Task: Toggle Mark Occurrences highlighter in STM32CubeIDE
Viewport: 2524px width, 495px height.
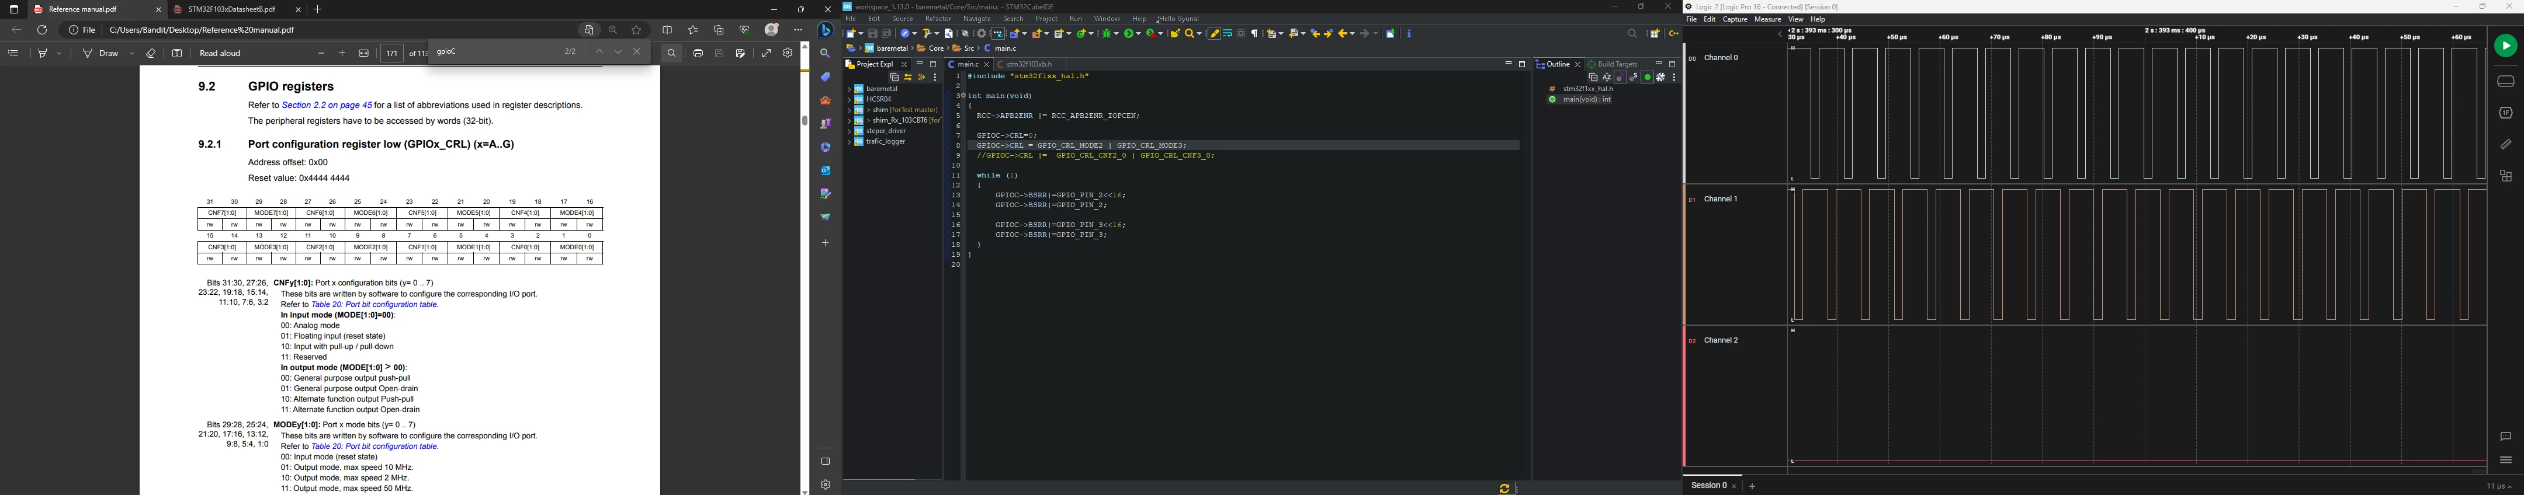Action: tap(1215, 33)
